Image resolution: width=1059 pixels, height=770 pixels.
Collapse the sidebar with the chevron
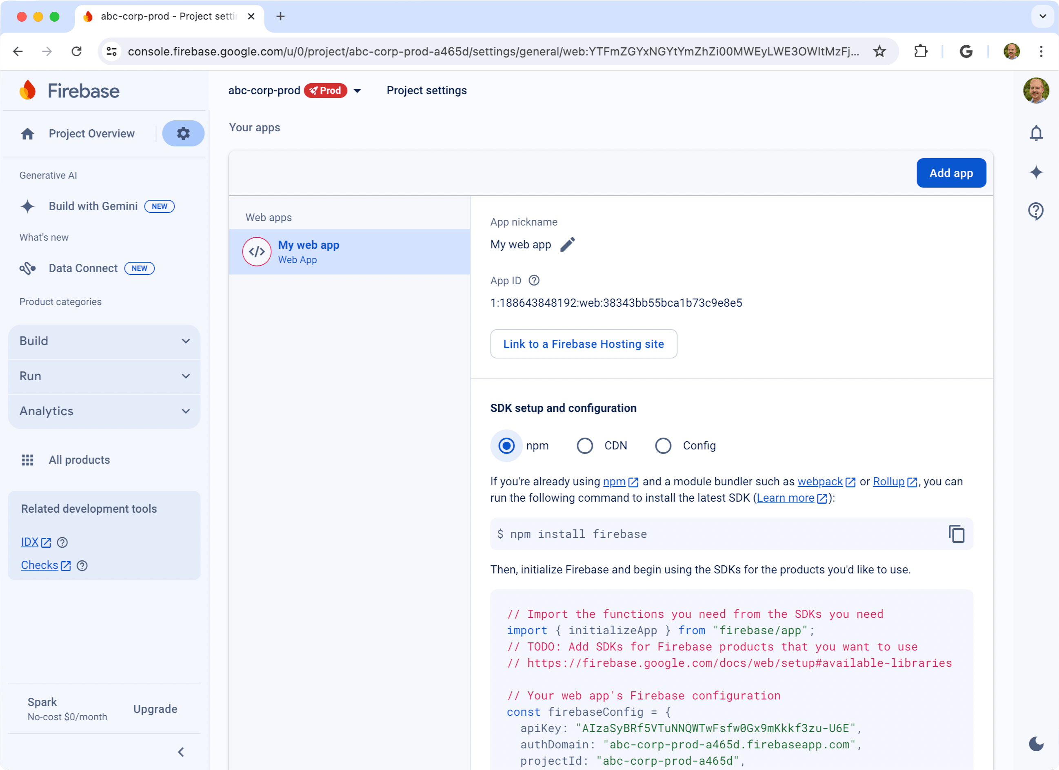tap(181, 752)
